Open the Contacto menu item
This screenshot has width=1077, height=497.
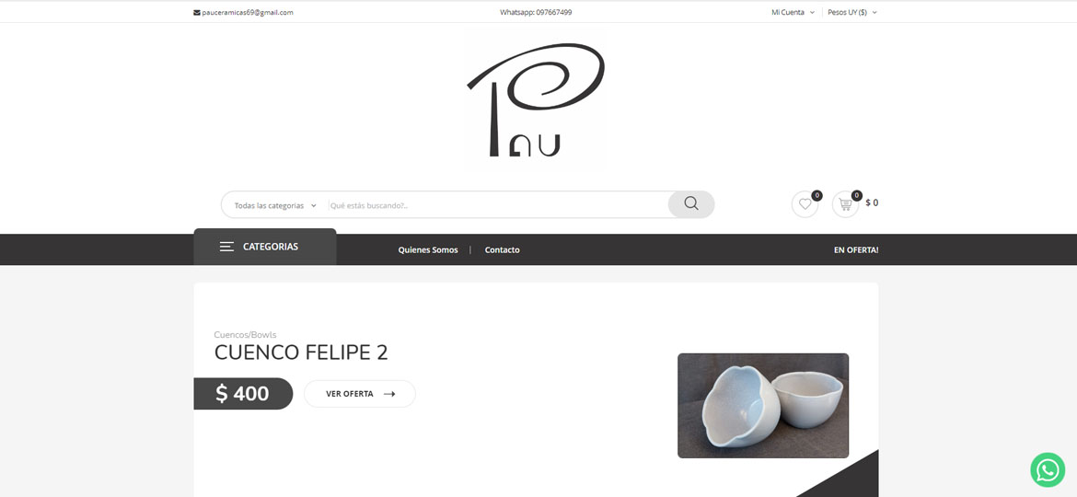coord(502,249)
